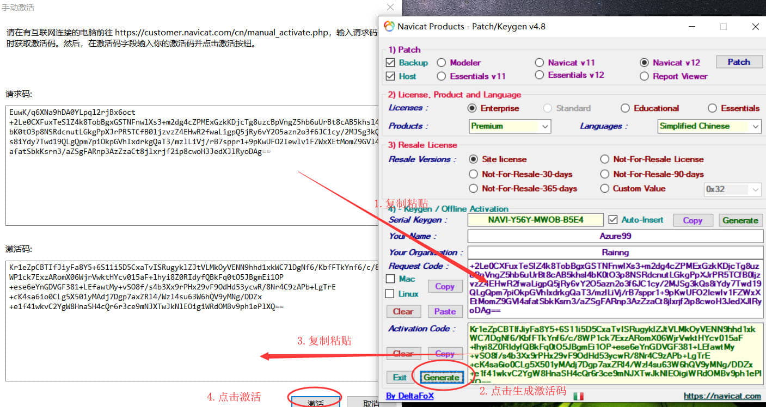Click the 激活 button in activation dialog
This screenshot has height=407, width=766.
316,402
